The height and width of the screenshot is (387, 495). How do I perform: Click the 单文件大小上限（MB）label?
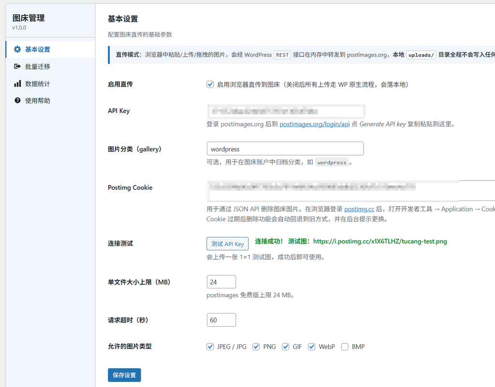pyautogui.click(x=139, y=282)
